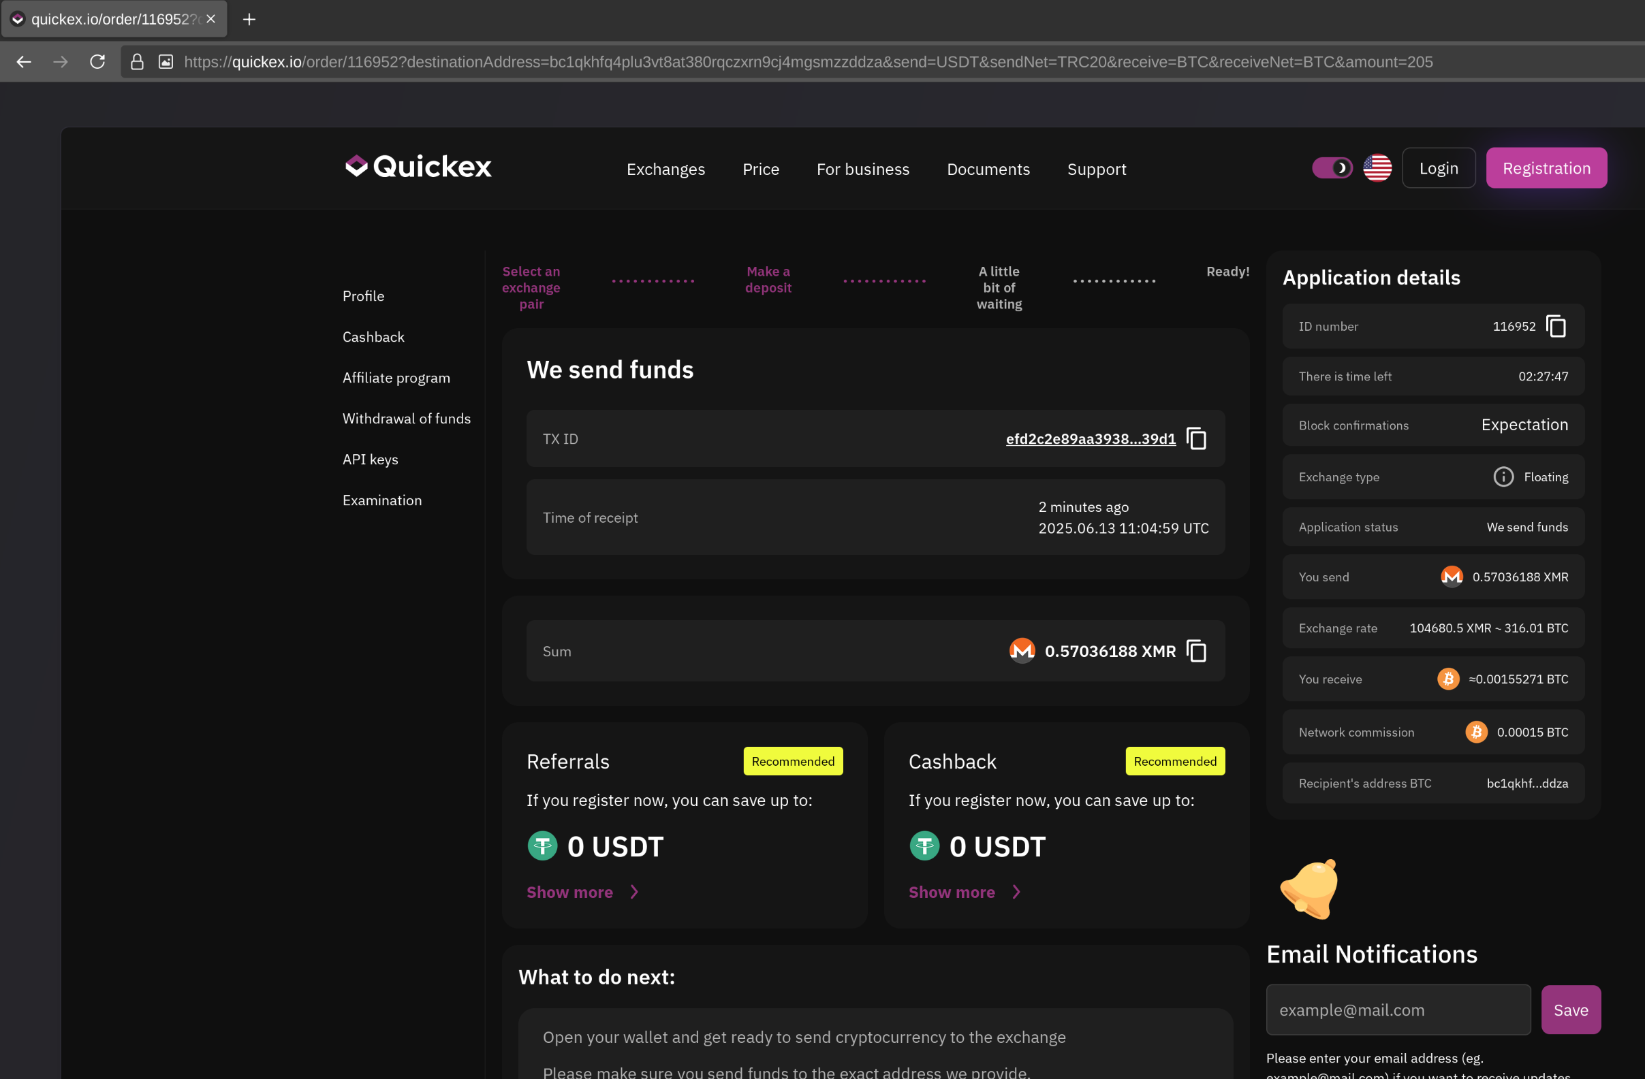The width and height of the screenshot is (1645, 1079).
Task: Click Show more under Referrals
Action: tap(569, 892)
